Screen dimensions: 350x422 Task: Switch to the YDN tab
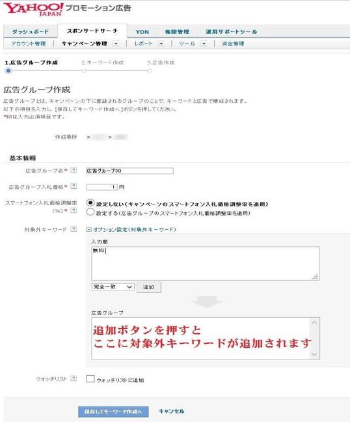pyautogui.click(x=142, y=32)
